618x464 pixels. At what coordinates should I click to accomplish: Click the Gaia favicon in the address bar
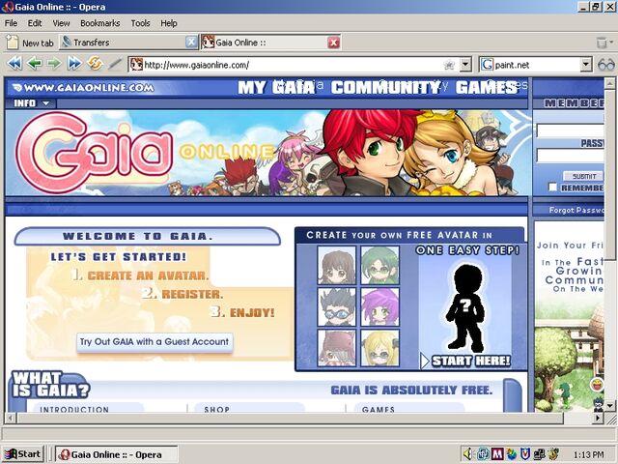click(x=136, y=65)
